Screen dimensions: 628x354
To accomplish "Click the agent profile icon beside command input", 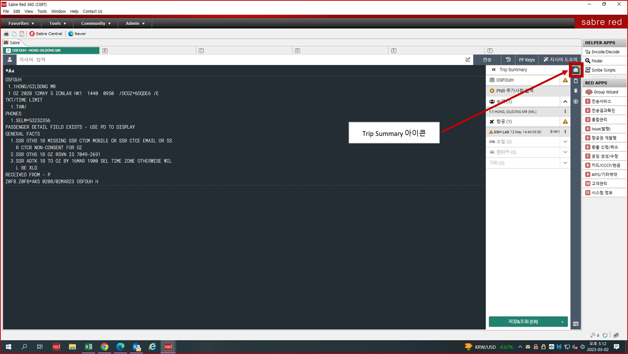I will pos(10,59).
